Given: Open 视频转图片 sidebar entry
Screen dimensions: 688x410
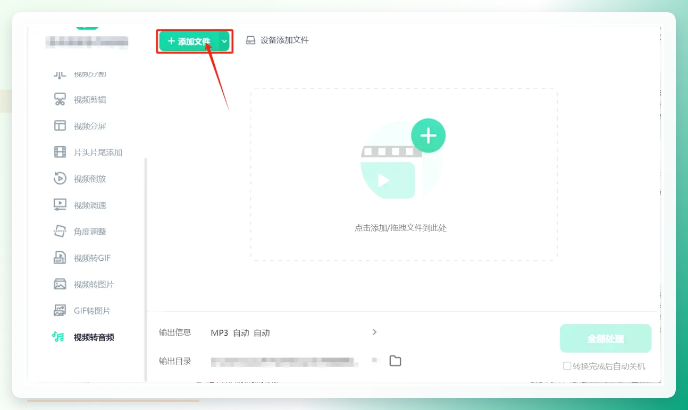Looking at the screenshot, I should tap(94, 285).
